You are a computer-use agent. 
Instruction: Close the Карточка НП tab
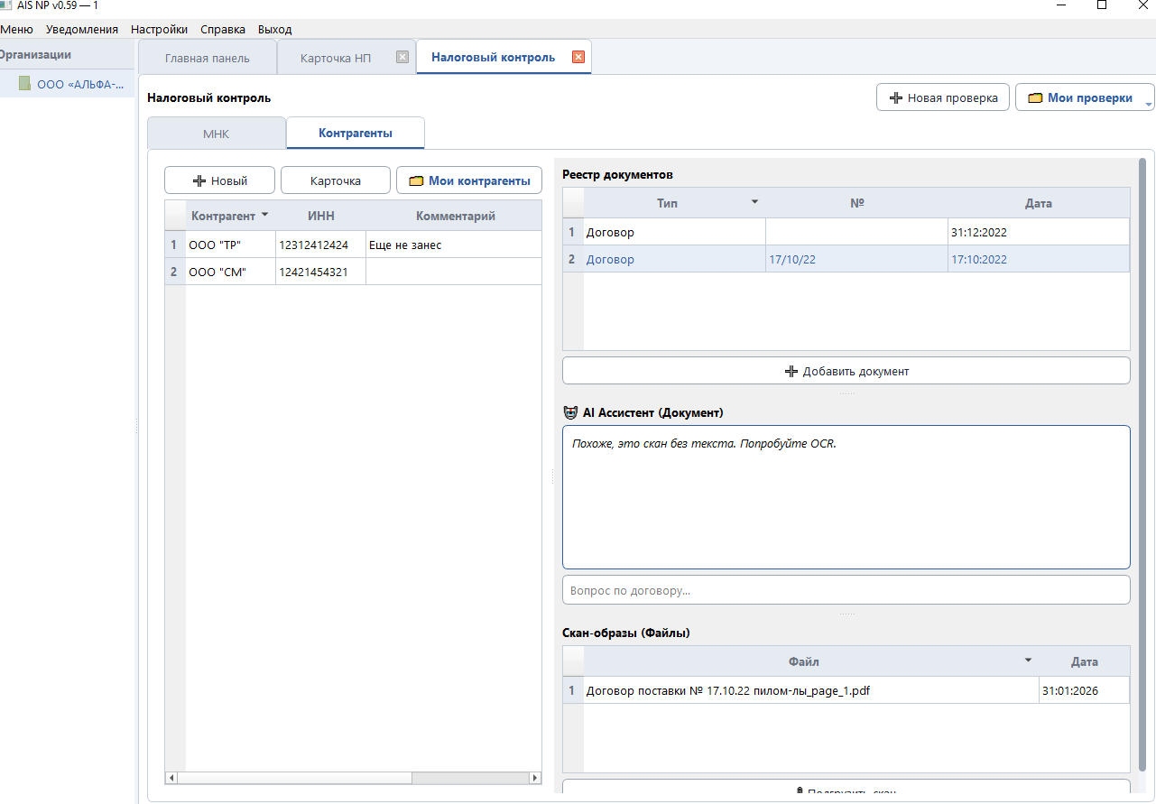pyautogui.click(x=402, y=57)
